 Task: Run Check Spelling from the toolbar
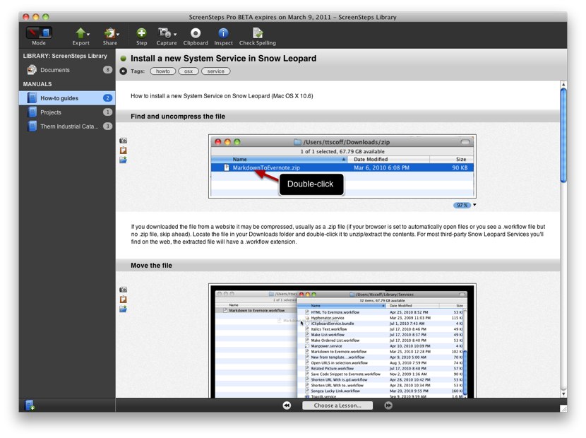coord(258,32)
